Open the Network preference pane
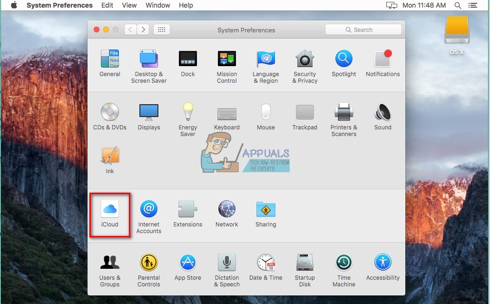Screen dimensions: 490x304 tap(226, 208)
